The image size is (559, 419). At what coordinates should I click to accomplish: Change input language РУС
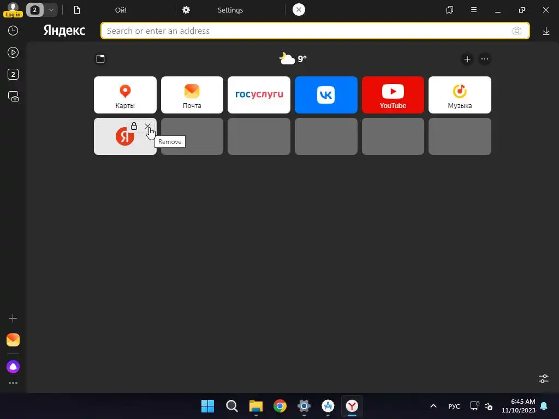pos(454,406)
